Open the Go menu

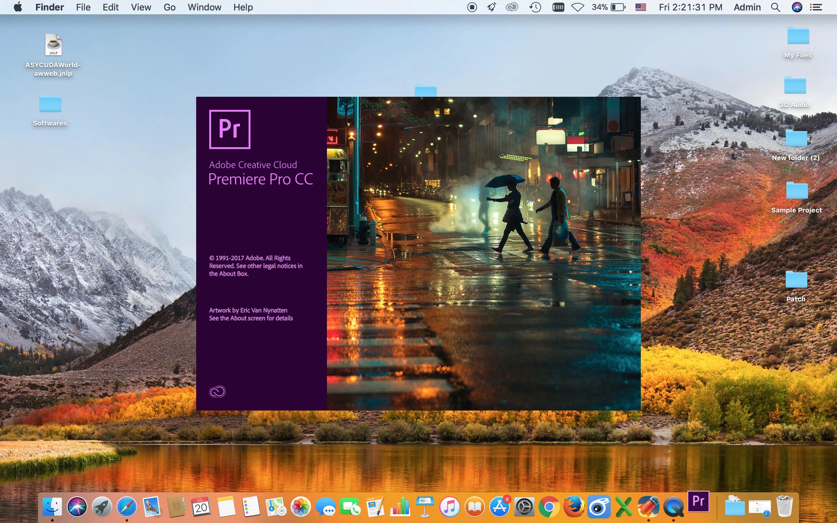[x=169, y=7]
